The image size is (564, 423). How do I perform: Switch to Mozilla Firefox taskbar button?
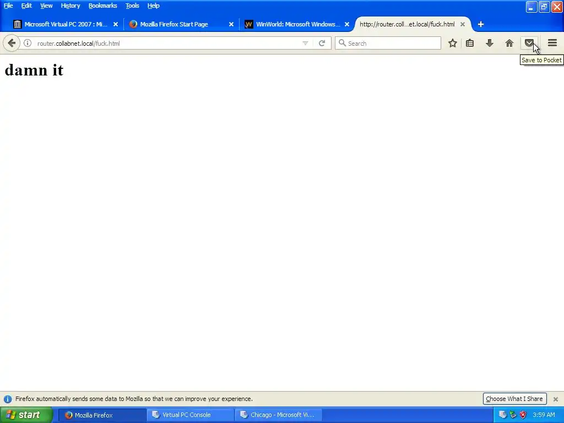[102, 415]
